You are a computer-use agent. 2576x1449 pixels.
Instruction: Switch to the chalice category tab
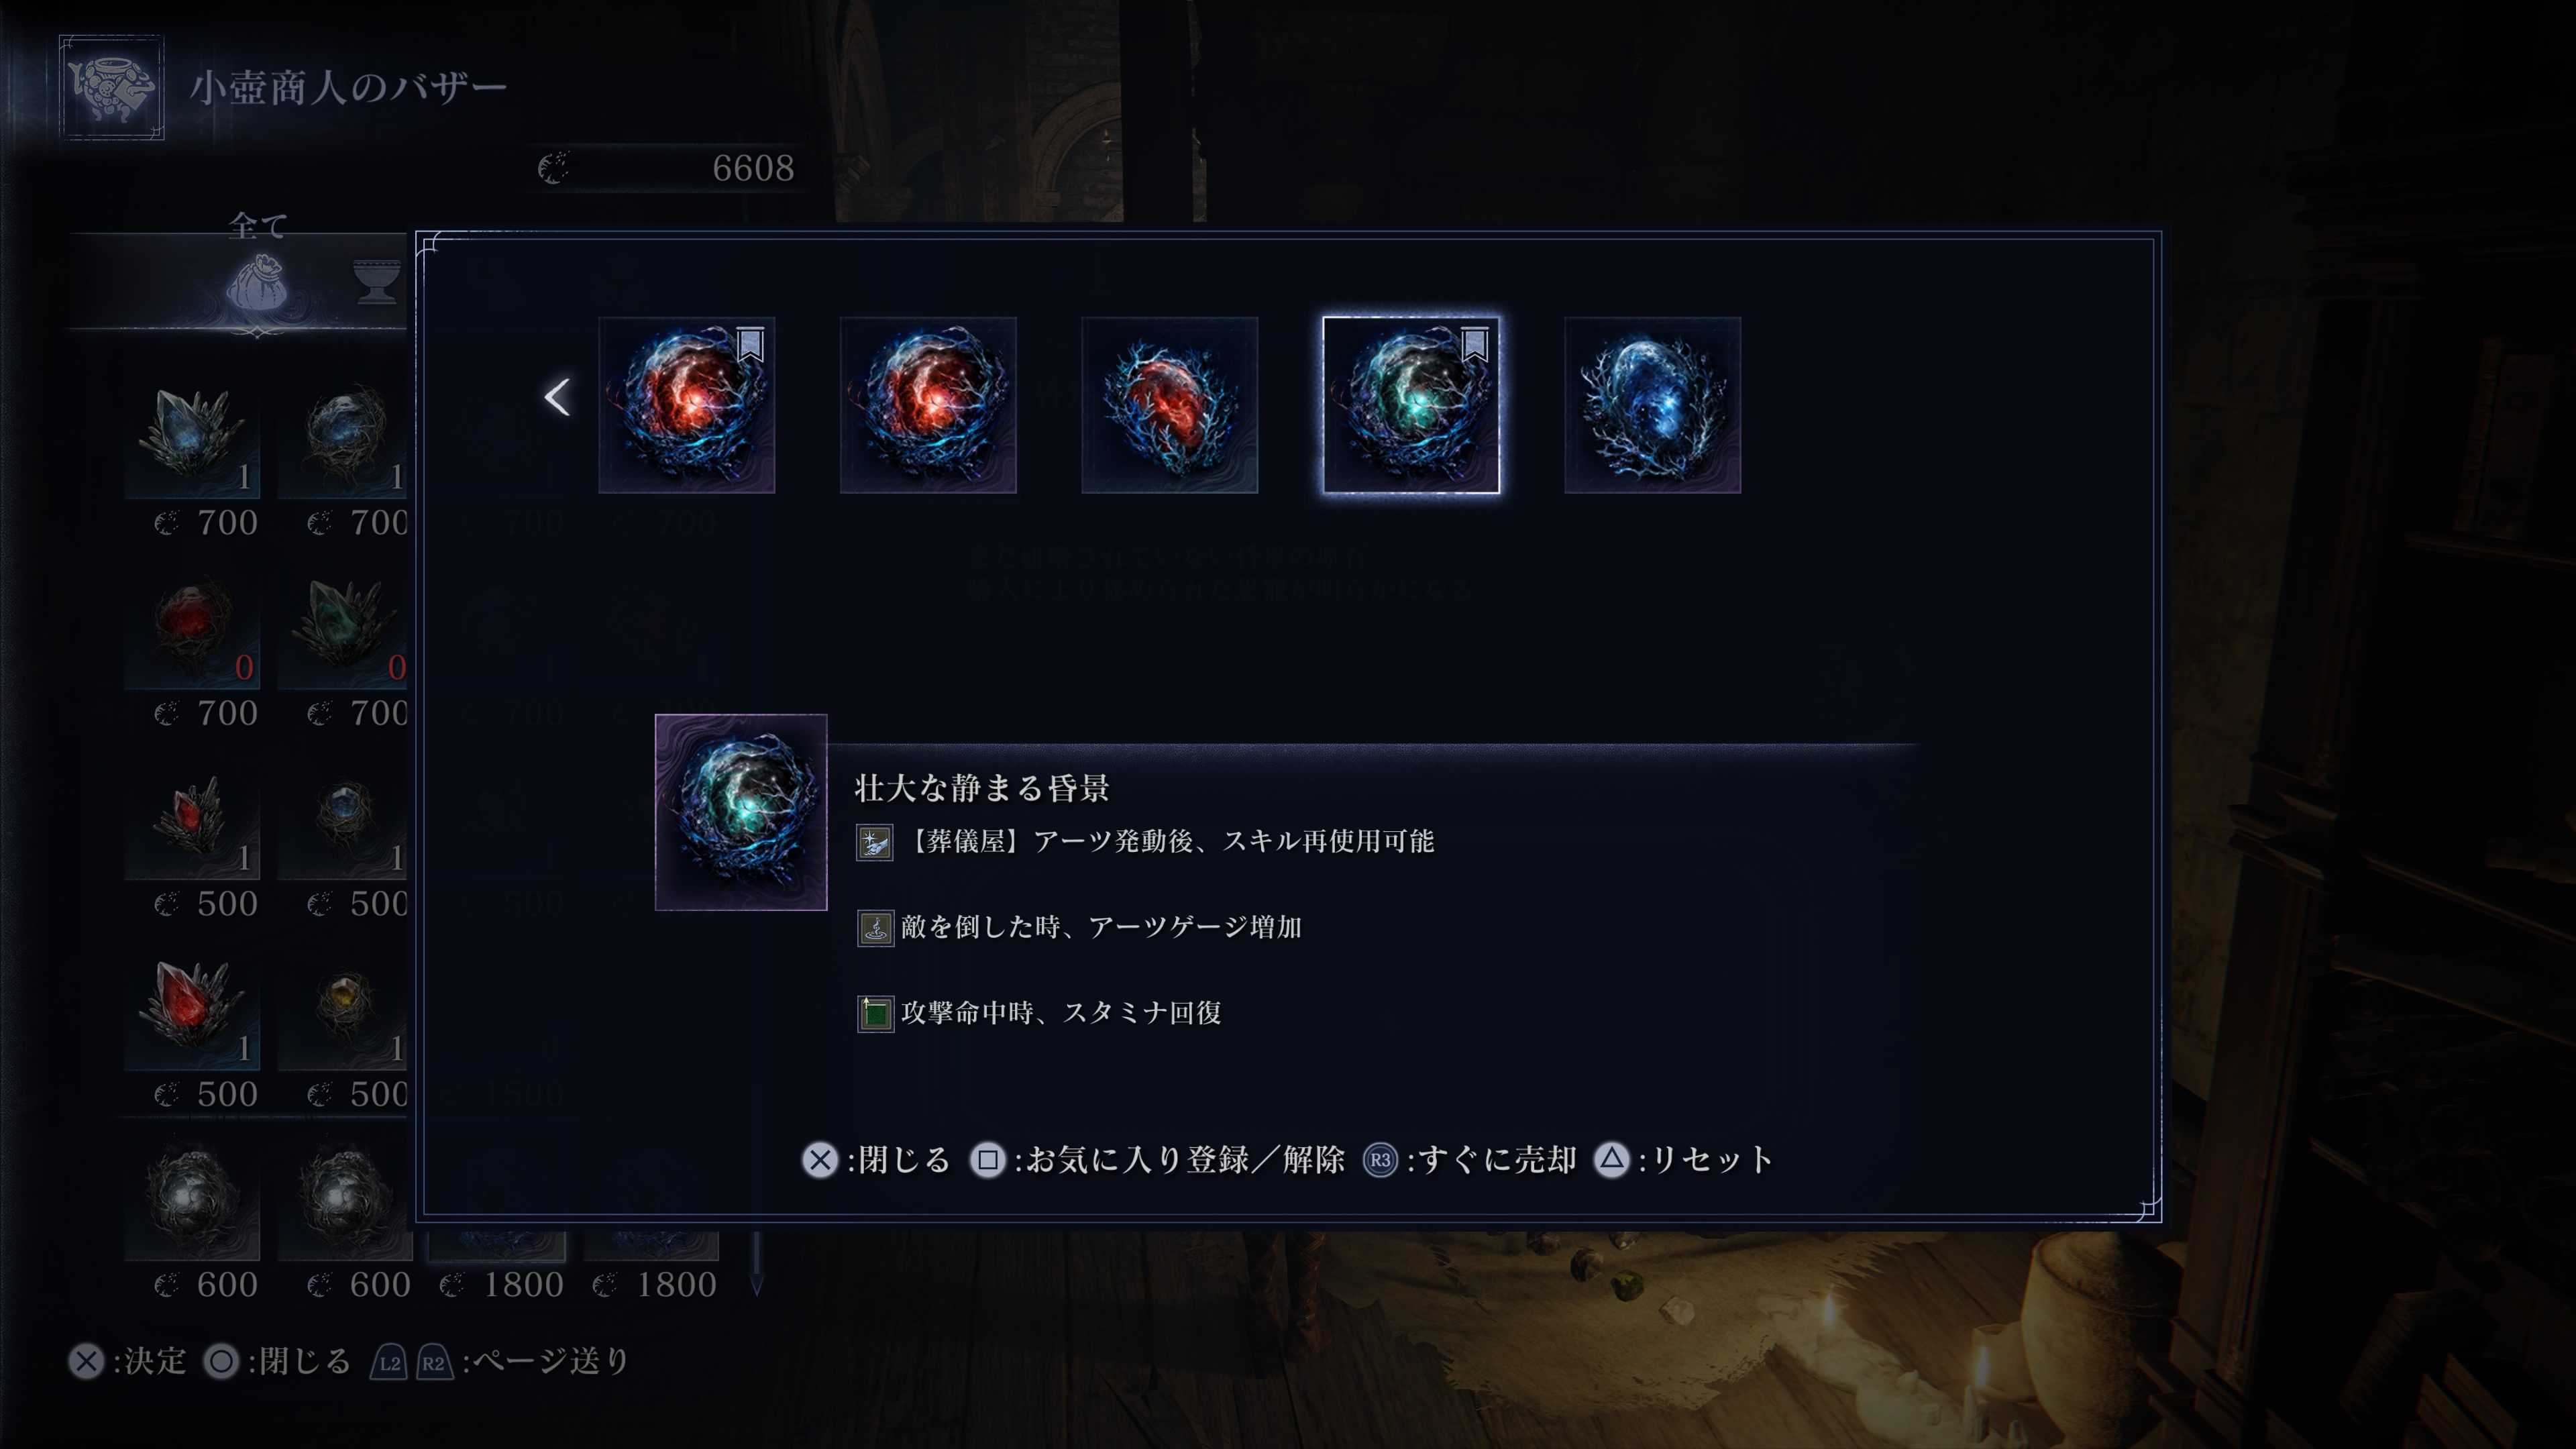(377, 280)
